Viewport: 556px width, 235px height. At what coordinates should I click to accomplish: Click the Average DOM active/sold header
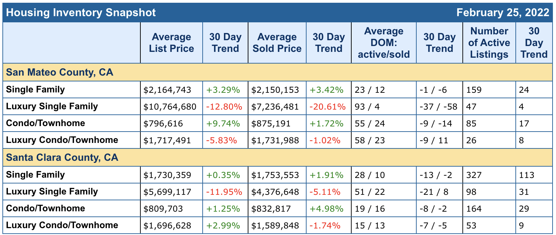[384, 43]
